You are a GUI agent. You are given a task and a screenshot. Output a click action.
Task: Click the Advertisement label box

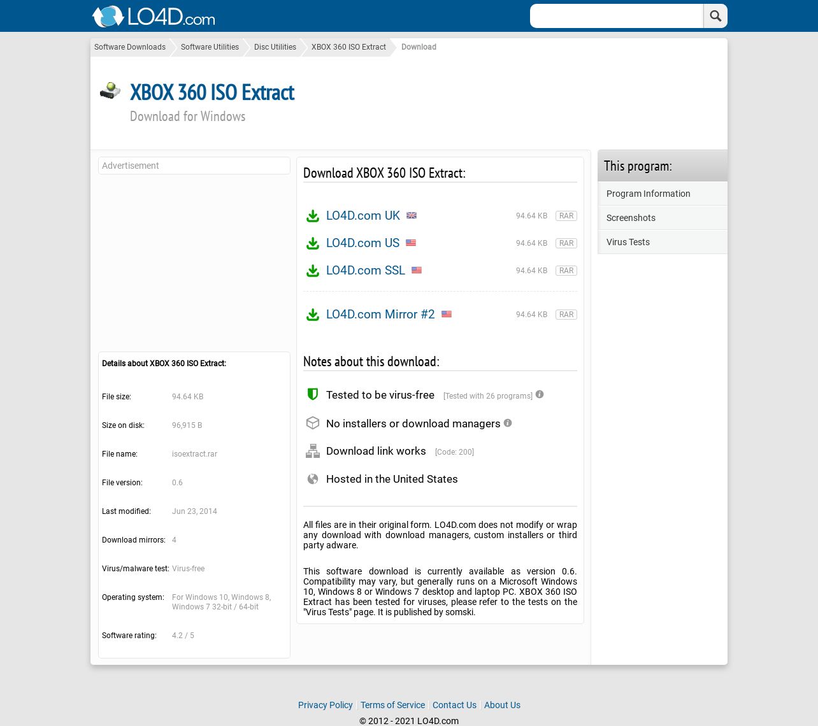coord(194,166)
